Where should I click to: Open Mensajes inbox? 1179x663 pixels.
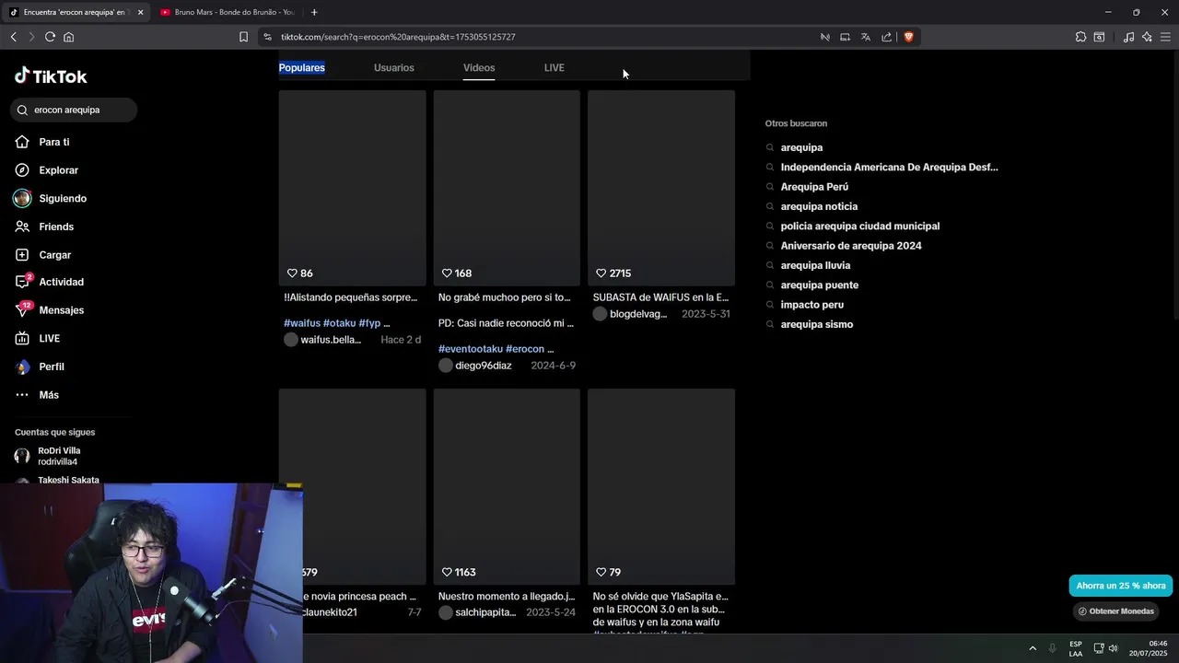pos(50,310)
